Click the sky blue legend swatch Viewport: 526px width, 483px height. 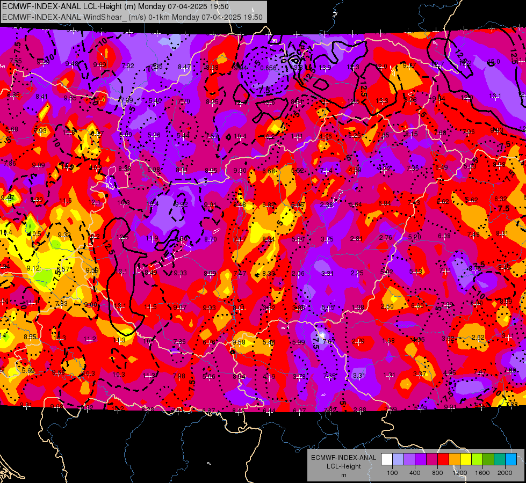point(511,459)
